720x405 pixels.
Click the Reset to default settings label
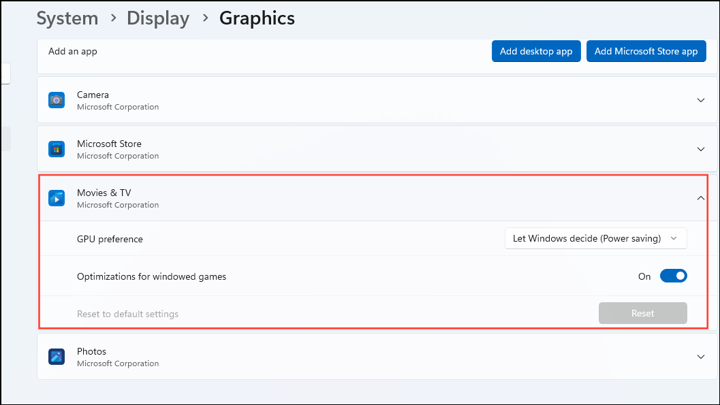pyautogui.click(x=127, y=313)
